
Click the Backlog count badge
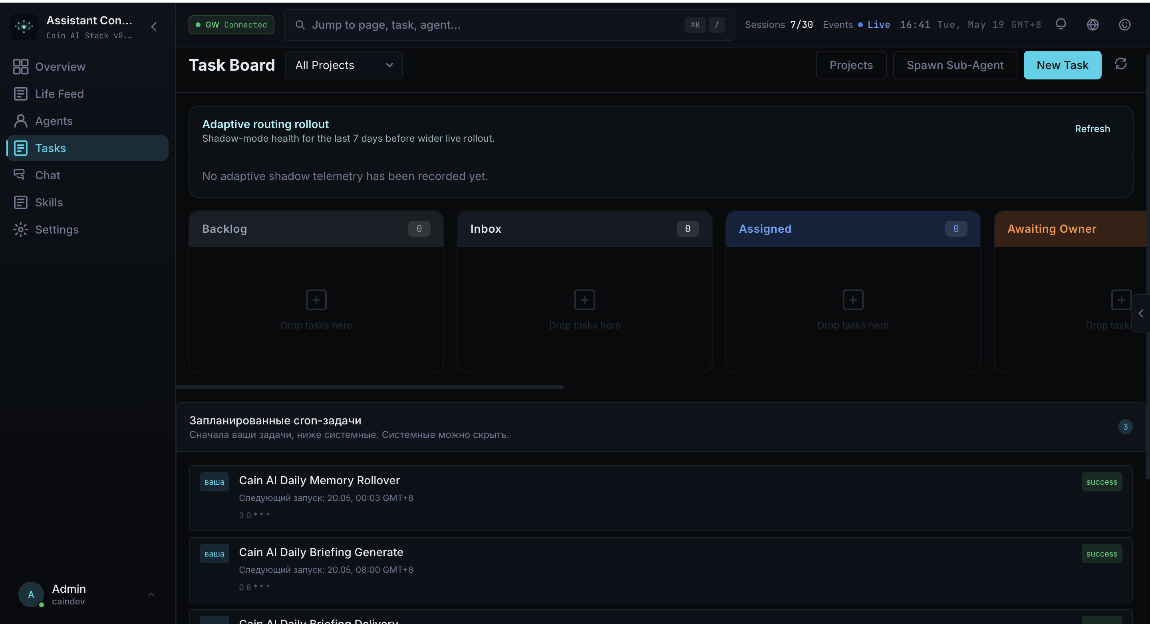(x=419, y=229)
